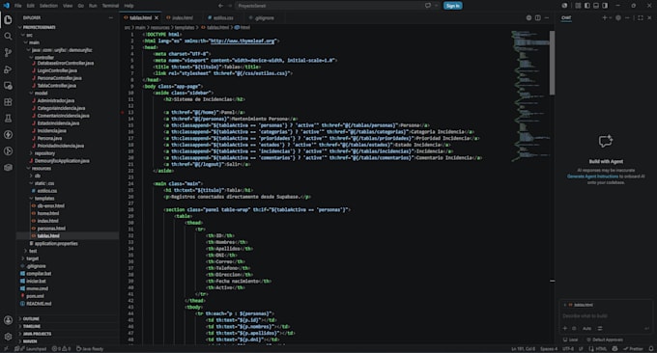
Task: Go back with the navigation arrow
Action: (221, 6)
